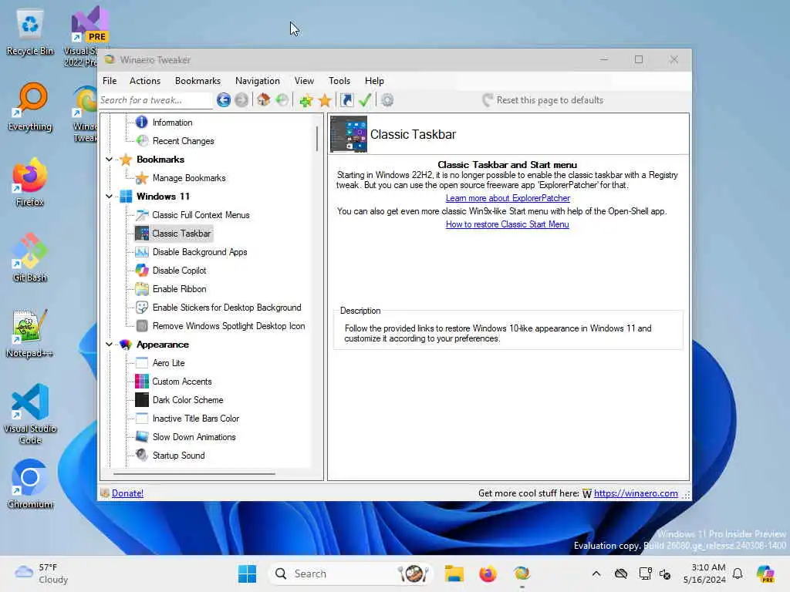Open the Tools menu

point(339,81)
